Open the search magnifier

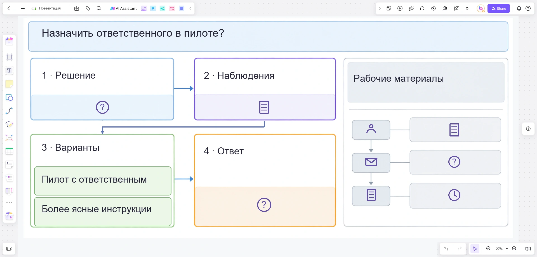(x=99, y=8)
